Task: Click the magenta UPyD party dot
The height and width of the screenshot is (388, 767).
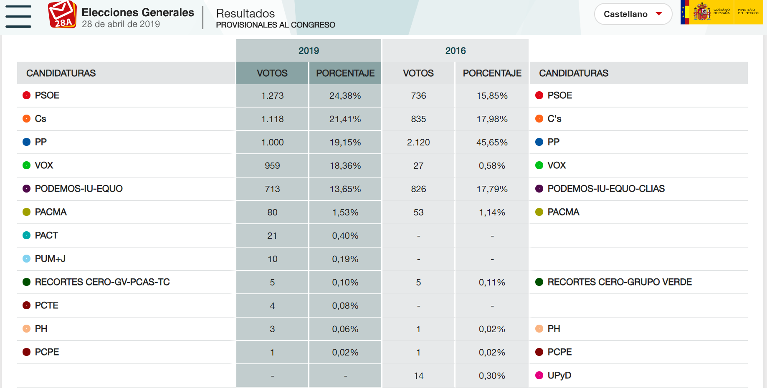Action: 539,375
